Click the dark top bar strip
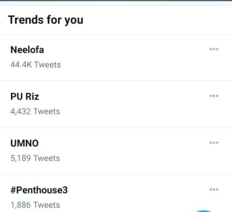 click(116, 0)
